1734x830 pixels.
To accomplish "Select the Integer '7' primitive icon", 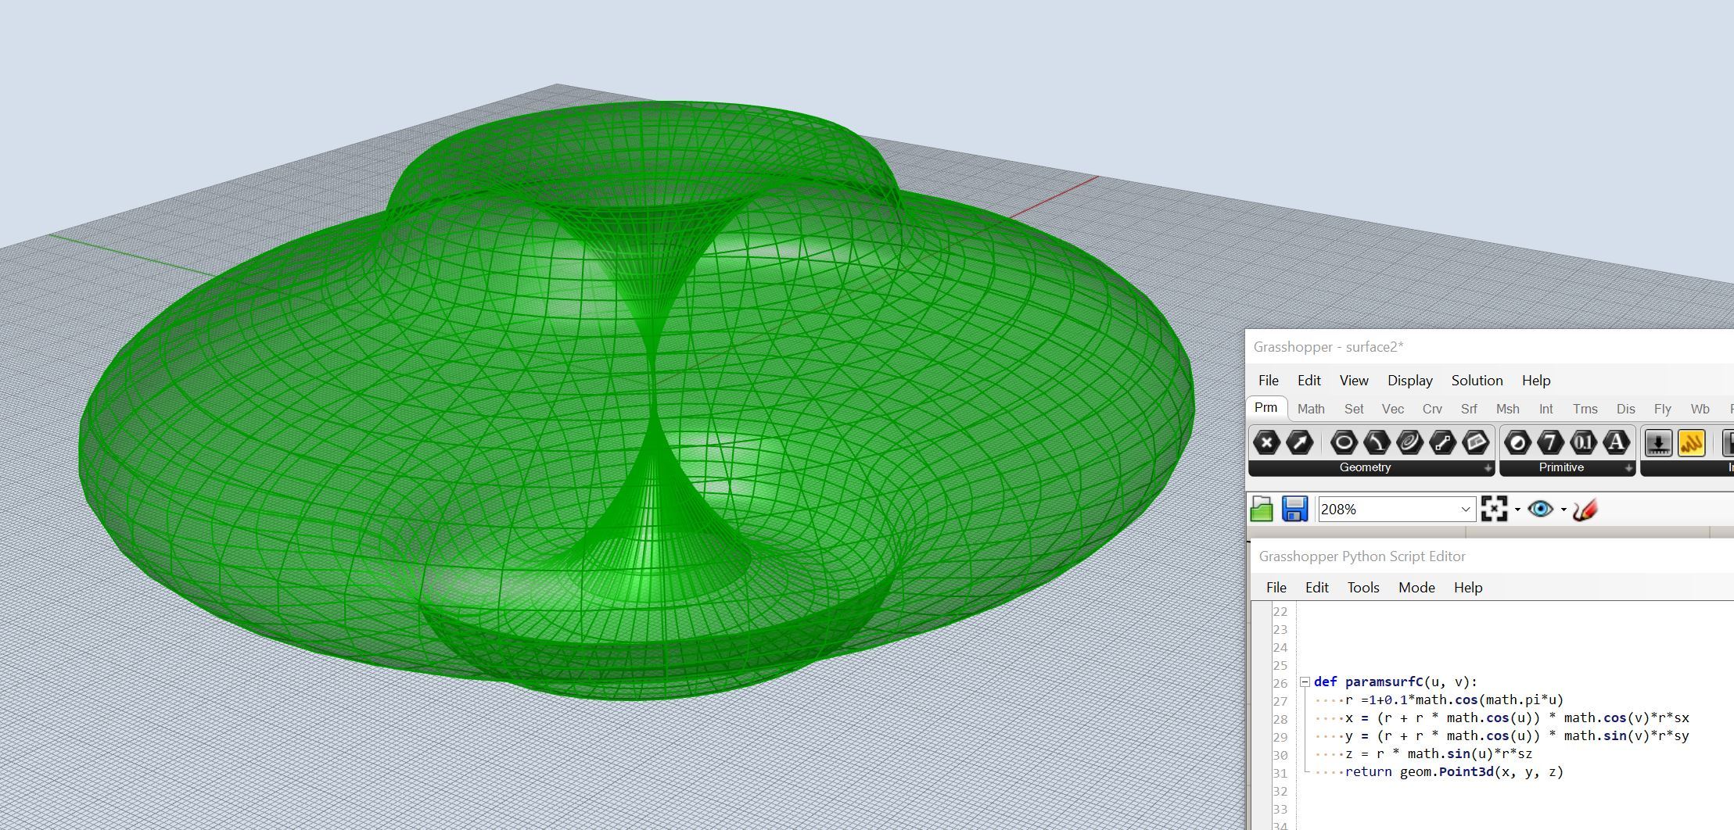I will [1550, 443].
